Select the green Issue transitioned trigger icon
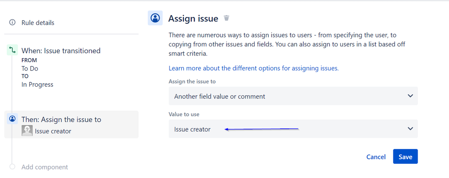 [12, 50]
